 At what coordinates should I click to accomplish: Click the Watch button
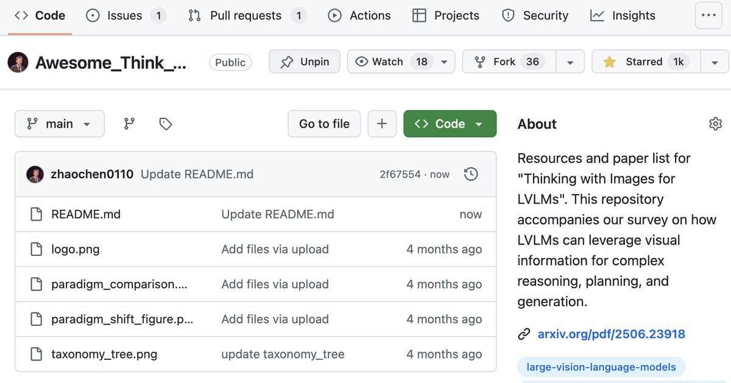[390, 62]
